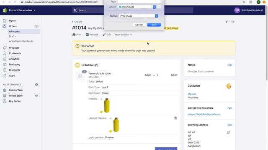Bookmark page with star icon
268x150 pixels.
coord(244,2)
